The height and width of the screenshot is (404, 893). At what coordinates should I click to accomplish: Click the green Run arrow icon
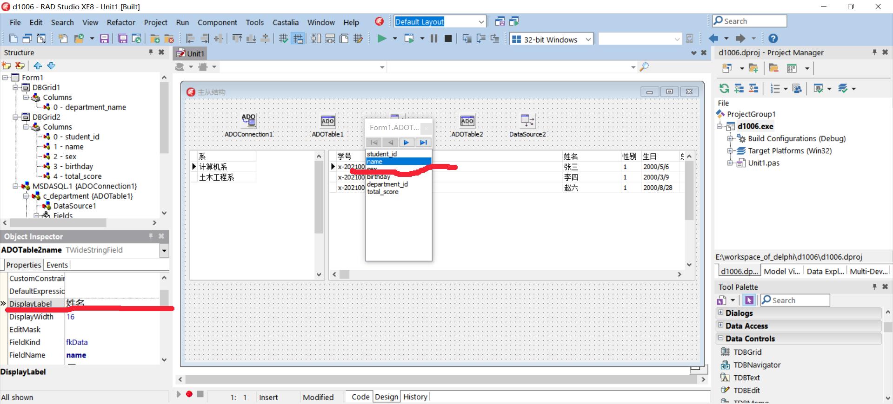(382, 39)
